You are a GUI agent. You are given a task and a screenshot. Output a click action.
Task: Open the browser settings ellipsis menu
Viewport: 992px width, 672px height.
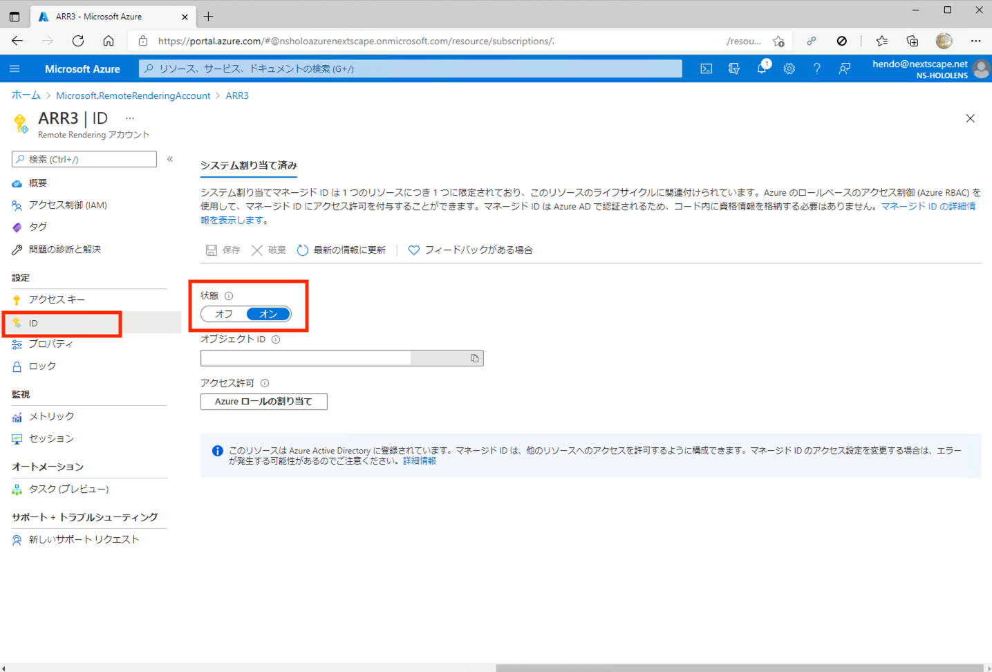pos(975,41)
